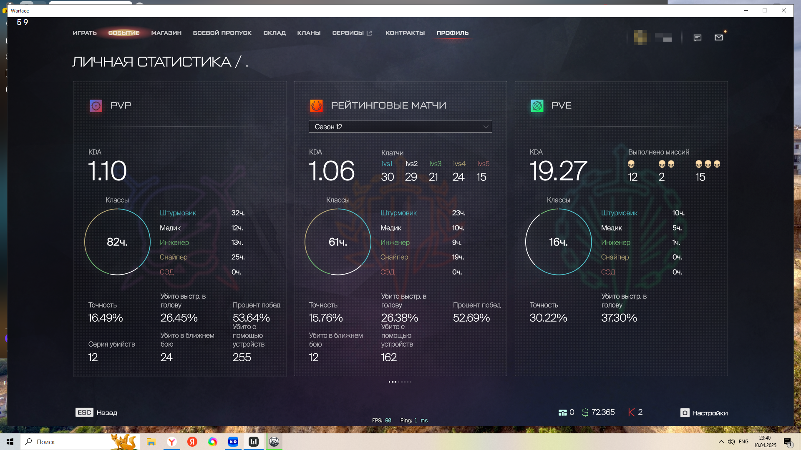The width and height of the screenshot is (801, 450).
Task: Click the 1vs1 clutch stat
Action: 387,171
